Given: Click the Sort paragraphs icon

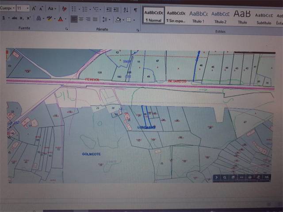Looking at the screenshot, I should [x=125, y=9].
